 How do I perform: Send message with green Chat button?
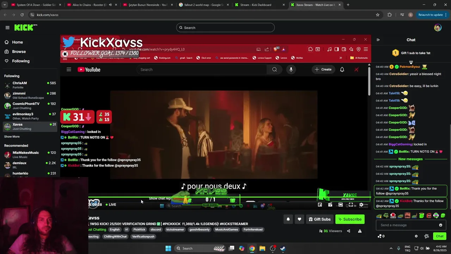[440, 236]
